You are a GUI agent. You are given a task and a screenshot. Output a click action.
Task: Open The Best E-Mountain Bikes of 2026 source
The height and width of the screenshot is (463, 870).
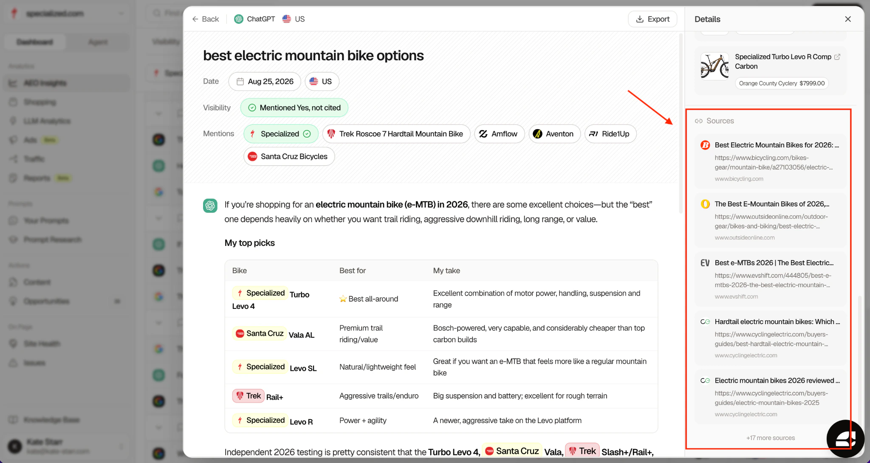coord(770,220)
